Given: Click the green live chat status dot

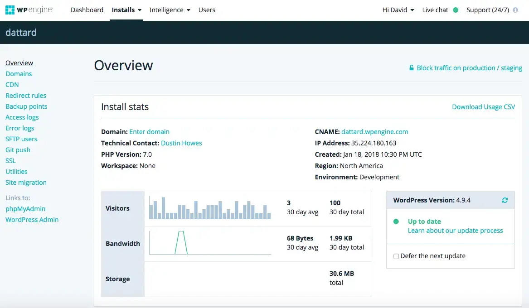Looking at the screenshot, I should click(456, 10).
